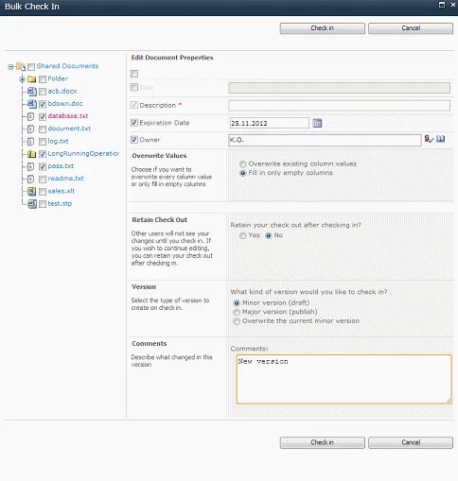Tick the Shared Documents checkbox
458x481 pixels.
[x=31, y=67]
